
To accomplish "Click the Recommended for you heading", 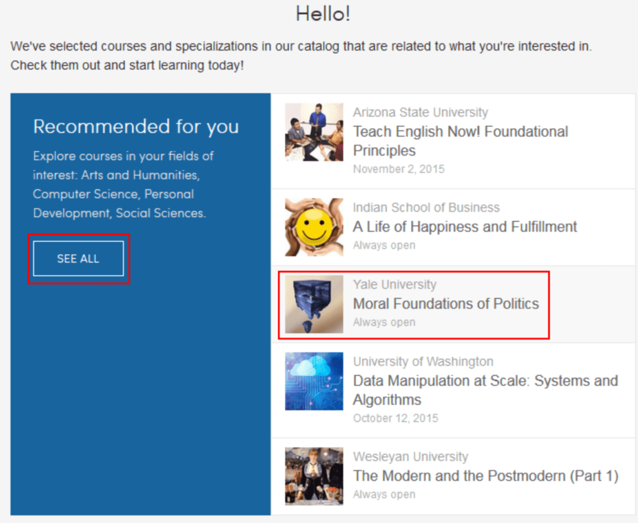I will [x=136, y=127].
